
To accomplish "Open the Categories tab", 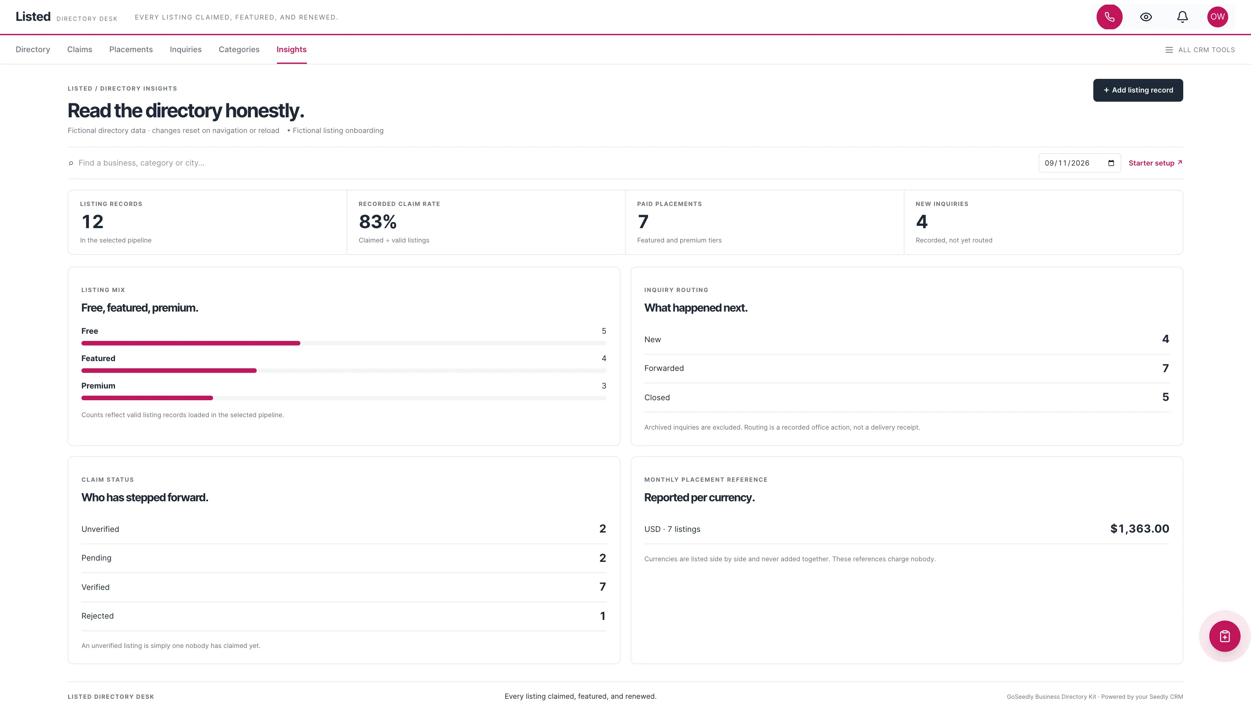I will pos(239,50).
